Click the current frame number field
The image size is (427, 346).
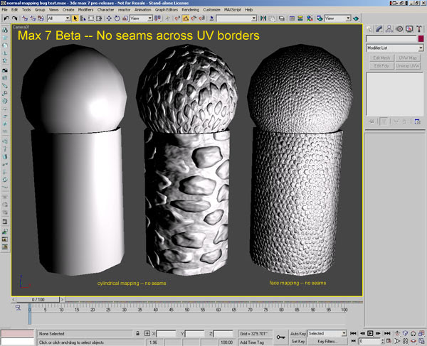coord(369,341)
